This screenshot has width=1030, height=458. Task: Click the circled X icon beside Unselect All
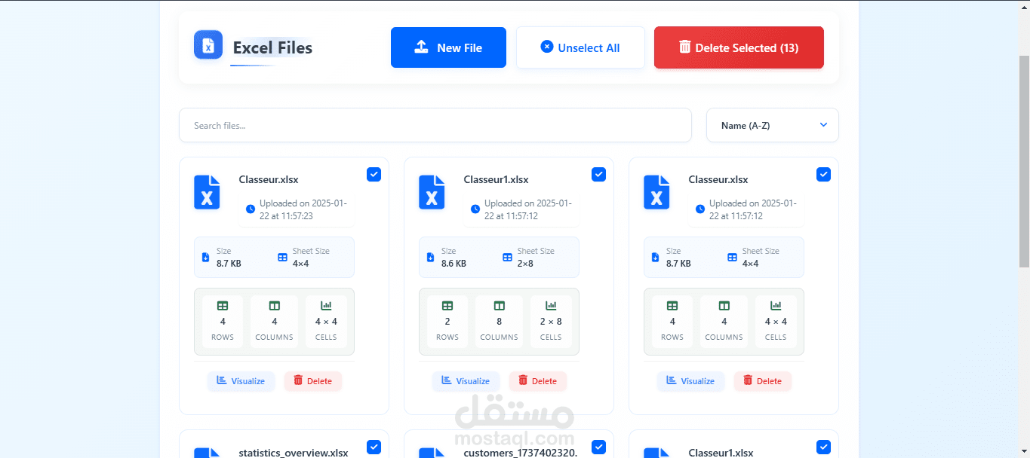pyautogui.click(x=547, y=47)
